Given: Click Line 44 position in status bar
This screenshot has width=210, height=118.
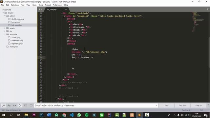Looking at the screenshot, I should (13, 110).
